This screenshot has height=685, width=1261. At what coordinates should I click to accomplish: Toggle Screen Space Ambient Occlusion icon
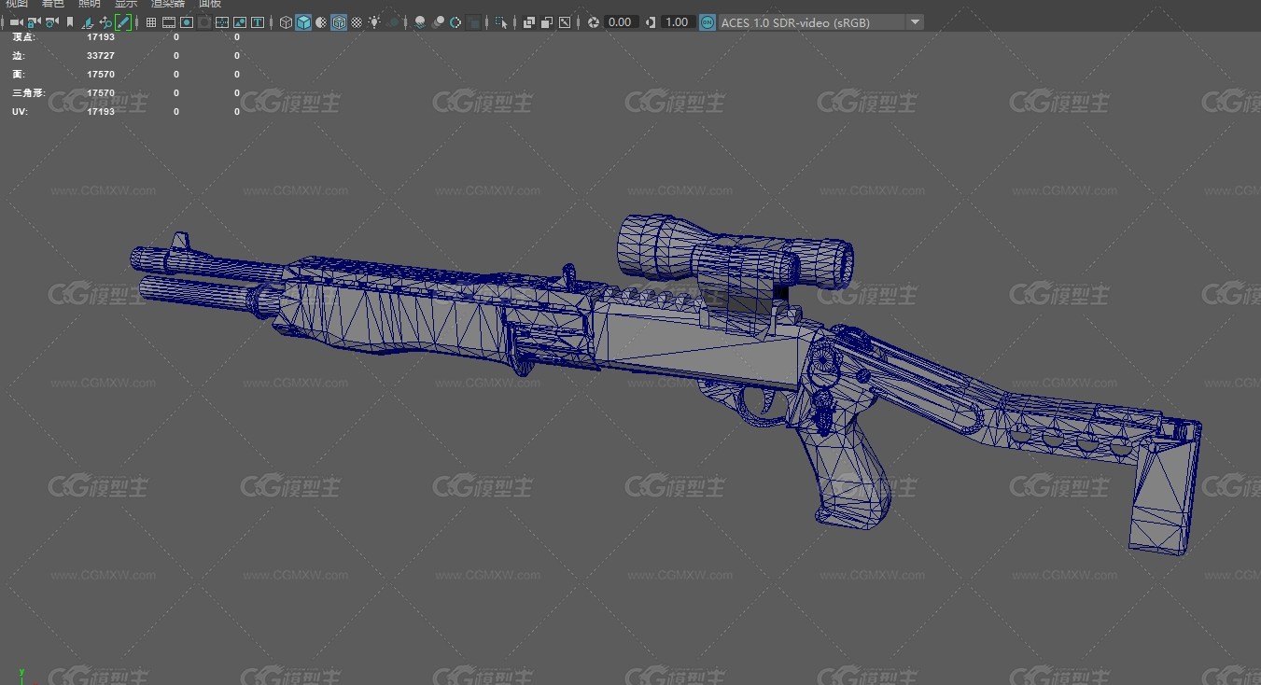419,22
